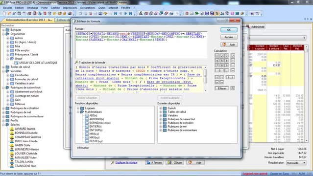Go to next record toolbar arrow
This screenshot has height=176, width=313.
125,13
